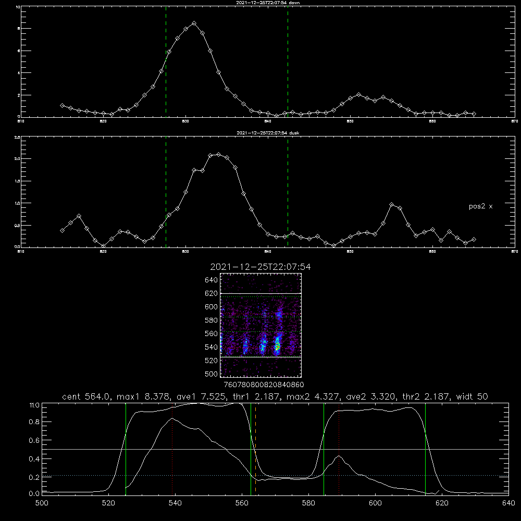This screenshot has width=521, height=521.
Task: Click the green boundary line at 525 in bottom plot
Action: (x=126, y=449)
